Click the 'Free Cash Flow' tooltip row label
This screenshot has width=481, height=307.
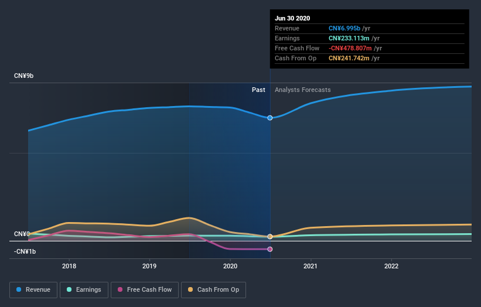[297, 48]
